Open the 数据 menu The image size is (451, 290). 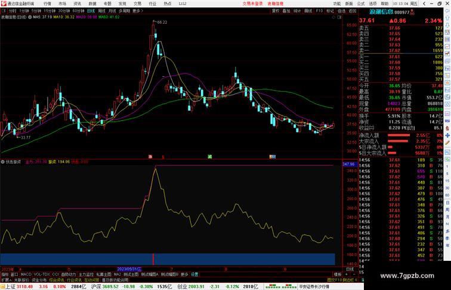click(x=92, y=4)
